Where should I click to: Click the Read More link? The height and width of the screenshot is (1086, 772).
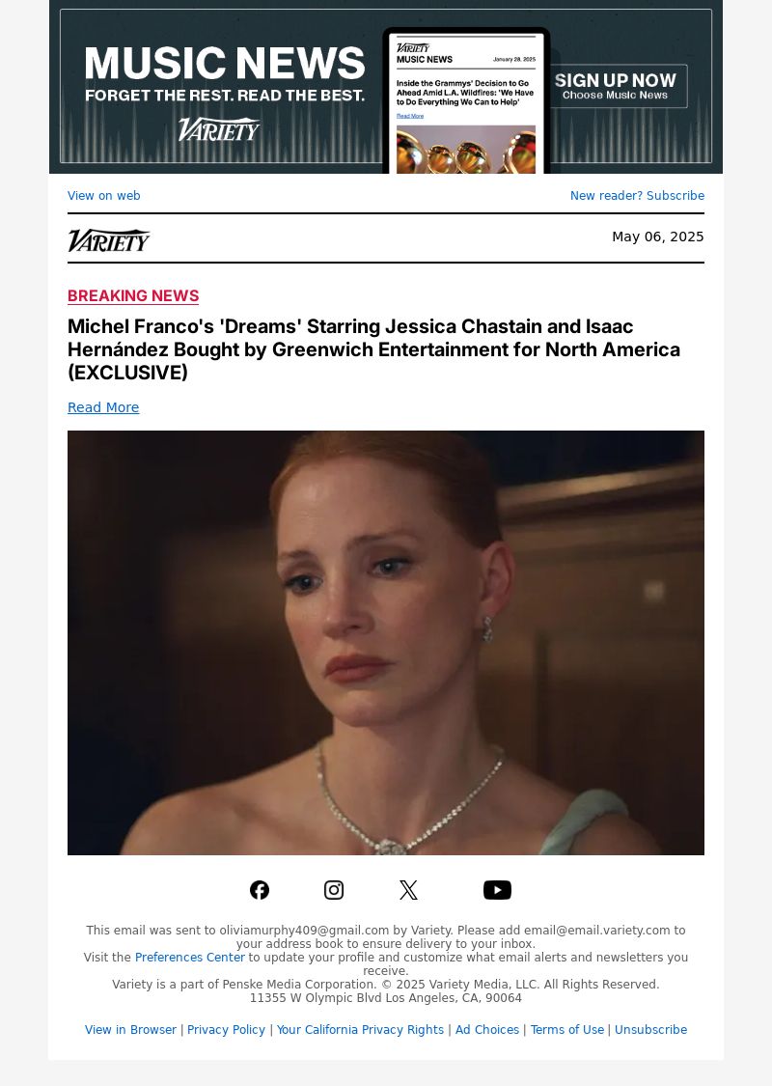tap(103, 407)
